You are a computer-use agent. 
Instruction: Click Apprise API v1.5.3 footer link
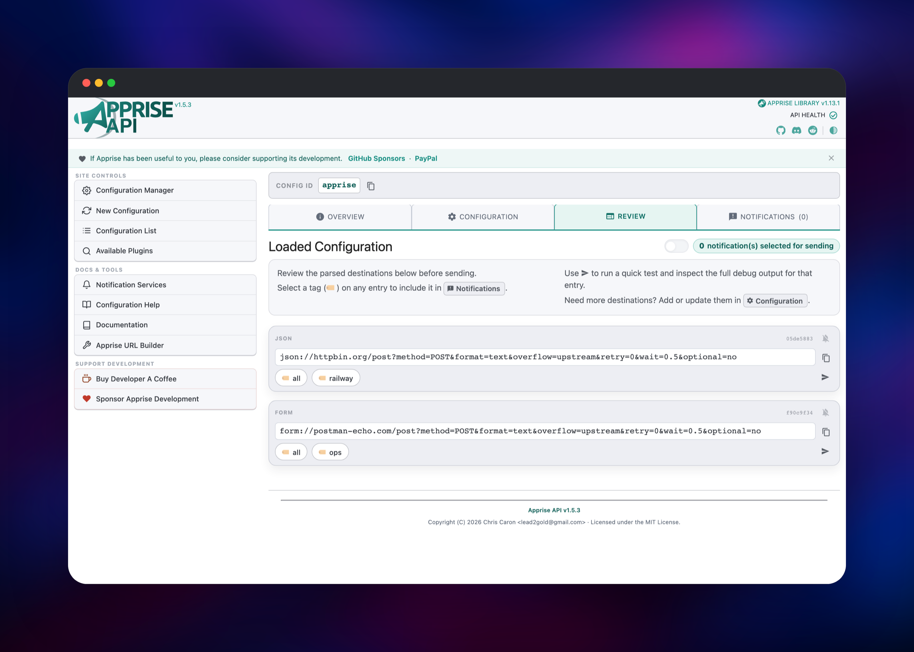554,510
